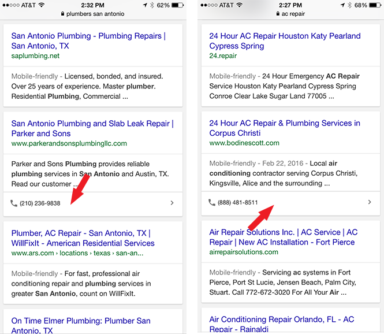Viewport: 384px width, 334px height.
Task: Tap the Wi-Fi icon in left phone status bar
Action: [x=42, y=5]
